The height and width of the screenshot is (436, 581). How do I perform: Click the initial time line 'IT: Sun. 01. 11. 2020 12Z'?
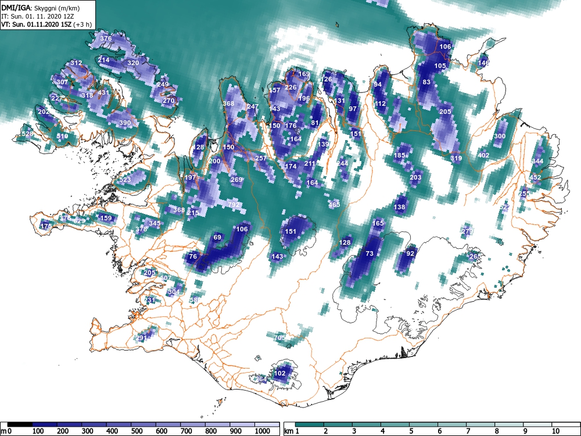(x=37, y=17)
